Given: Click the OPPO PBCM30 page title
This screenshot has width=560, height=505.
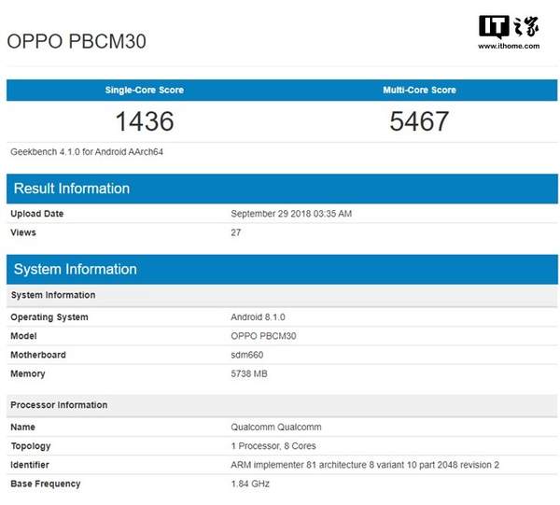Looking at the screenshot, I should coord(77,41).
